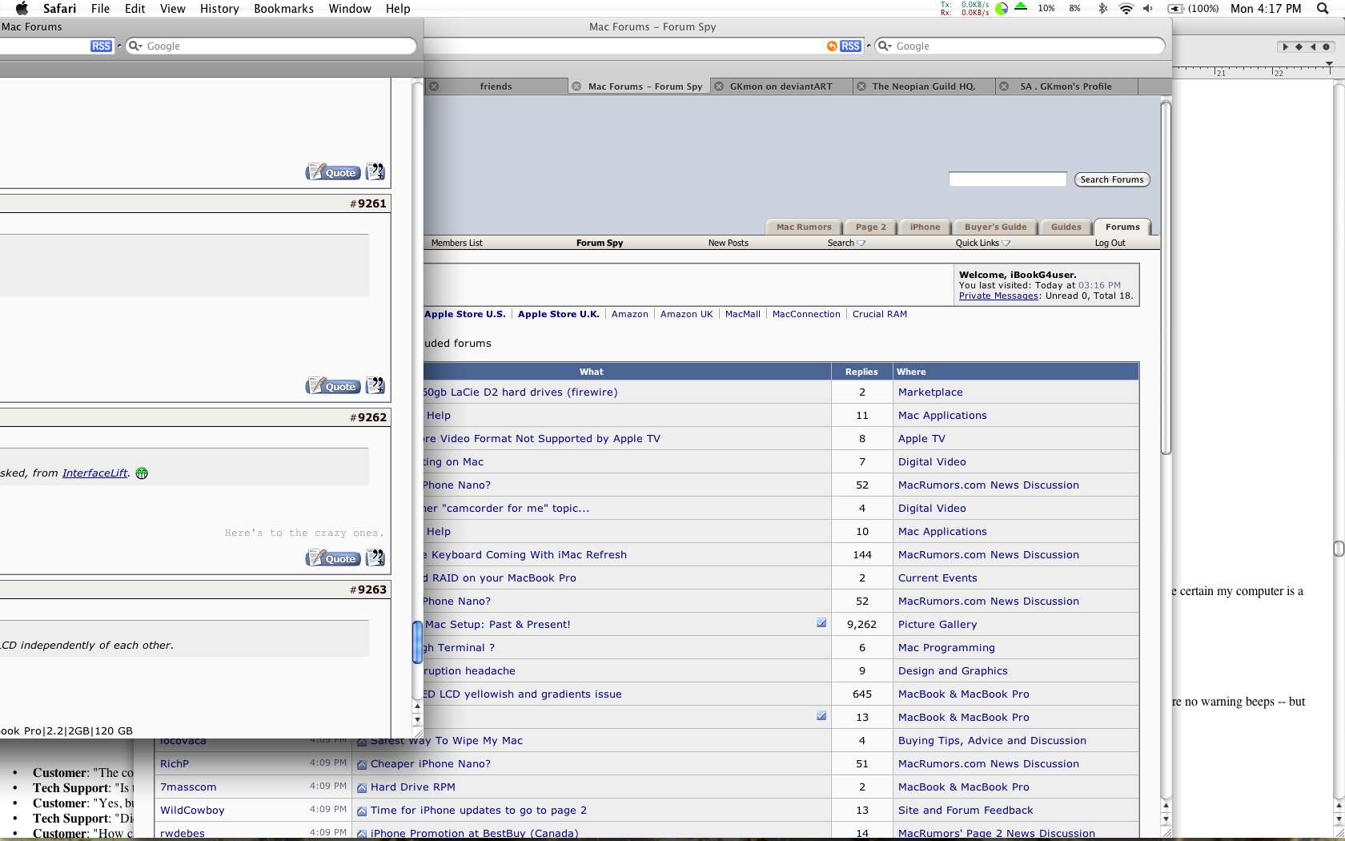Screen dimensions: 1345x841
Task: Open post number #9263 link
Action: [x=371, y=590]
